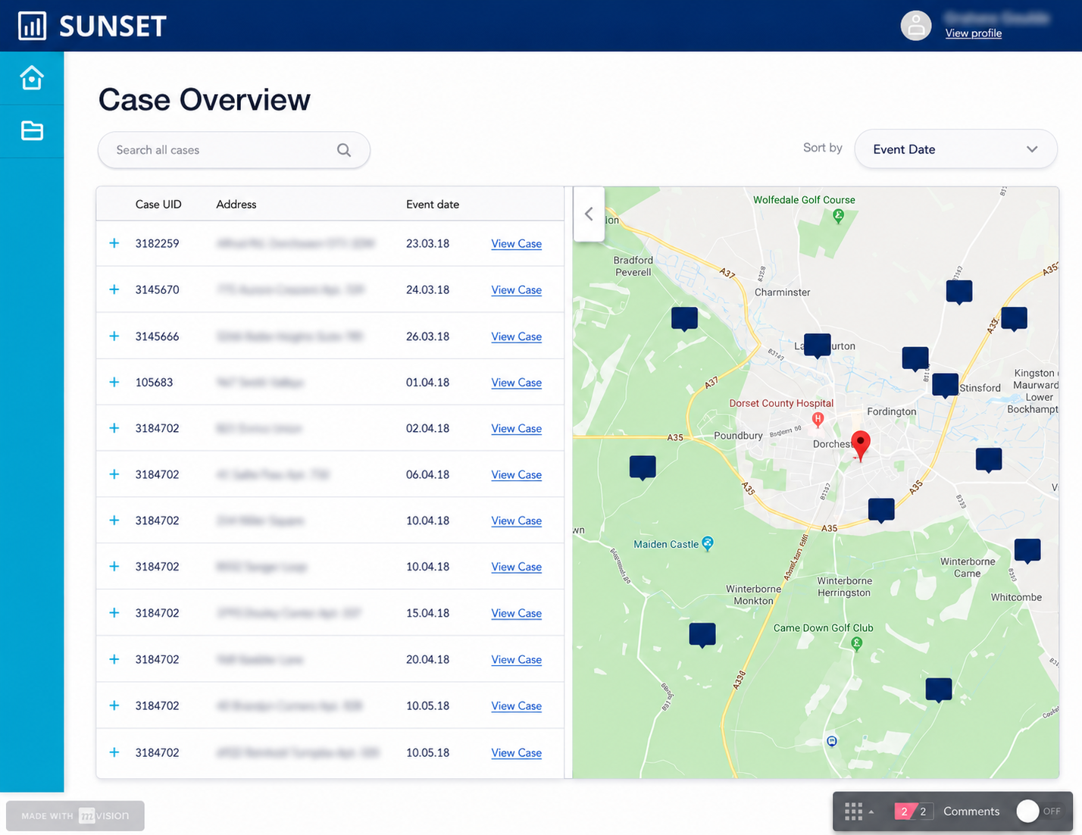The image size is (1082, 835).
Task: Click the red location pin in Dorchester
Action: pos(861,446)
